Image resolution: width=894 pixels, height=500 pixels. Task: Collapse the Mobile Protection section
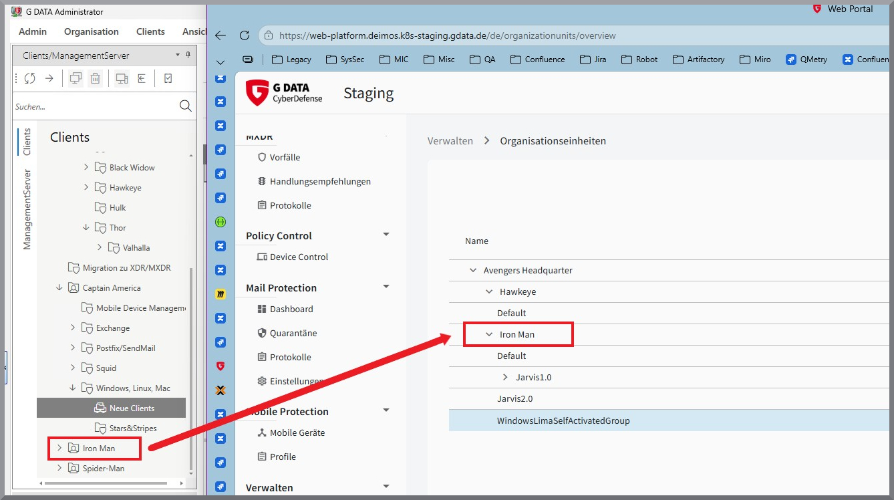(386, 410)
